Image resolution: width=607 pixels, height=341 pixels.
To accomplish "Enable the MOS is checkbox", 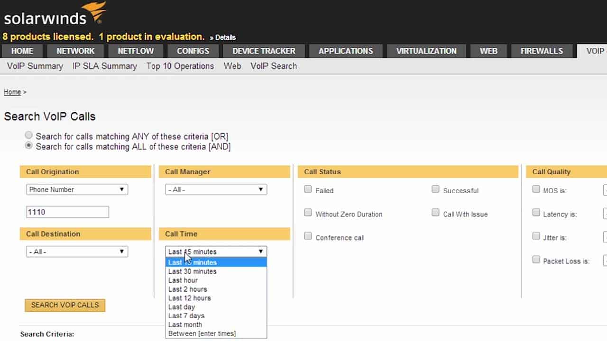I will coord(536,189).
